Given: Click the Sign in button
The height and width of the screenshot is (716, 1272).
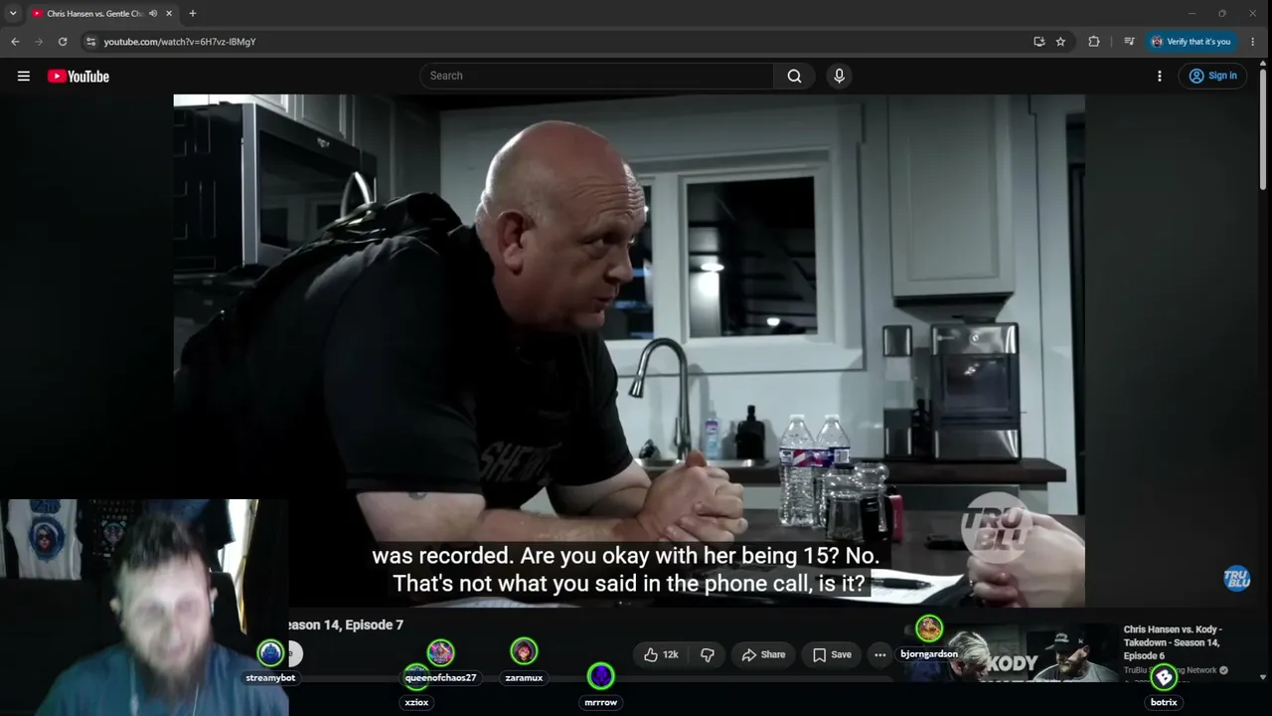Looking at the screenshot, I should click(x=1213, y=76).
